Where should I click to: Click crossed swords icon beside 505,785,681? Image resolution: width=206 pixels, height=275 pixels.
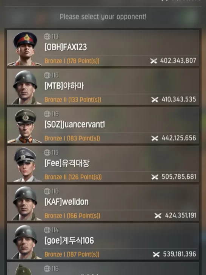coord(155,177)
